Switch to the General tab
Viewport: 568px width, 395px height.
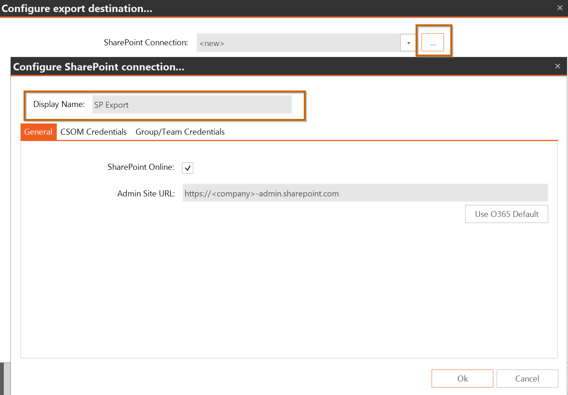coord(38,132)
